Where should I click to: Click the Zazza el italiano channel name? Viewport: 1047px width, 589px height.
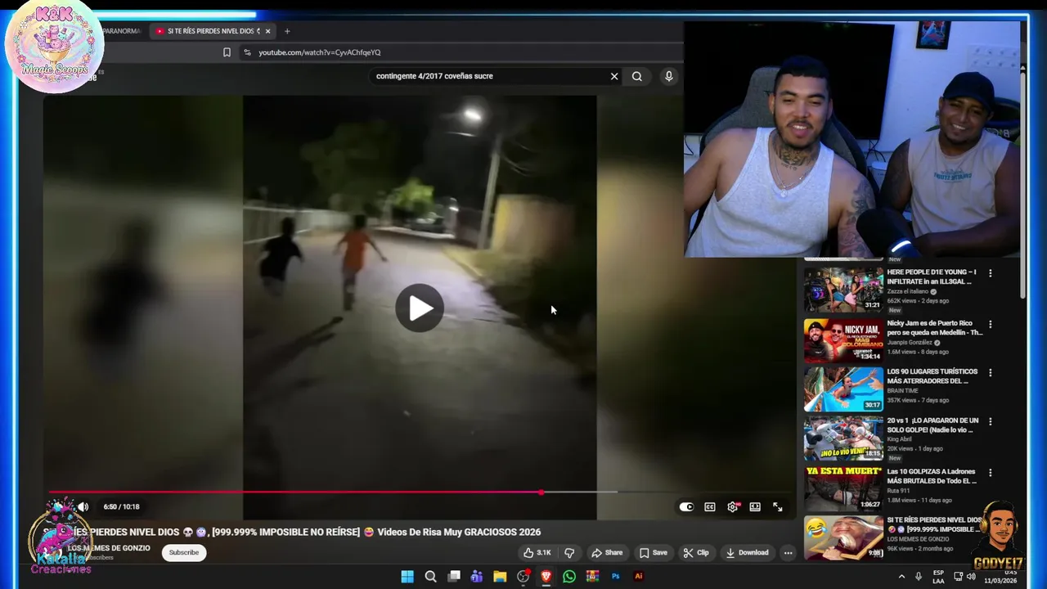pos(908,291)
